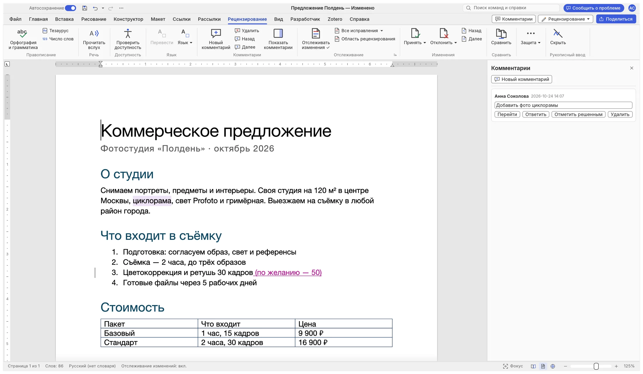This screenshot has width=643, height=374.
Task: Toggle Track Changes (Отслеживать изменения)
Action: click(316, 39)
